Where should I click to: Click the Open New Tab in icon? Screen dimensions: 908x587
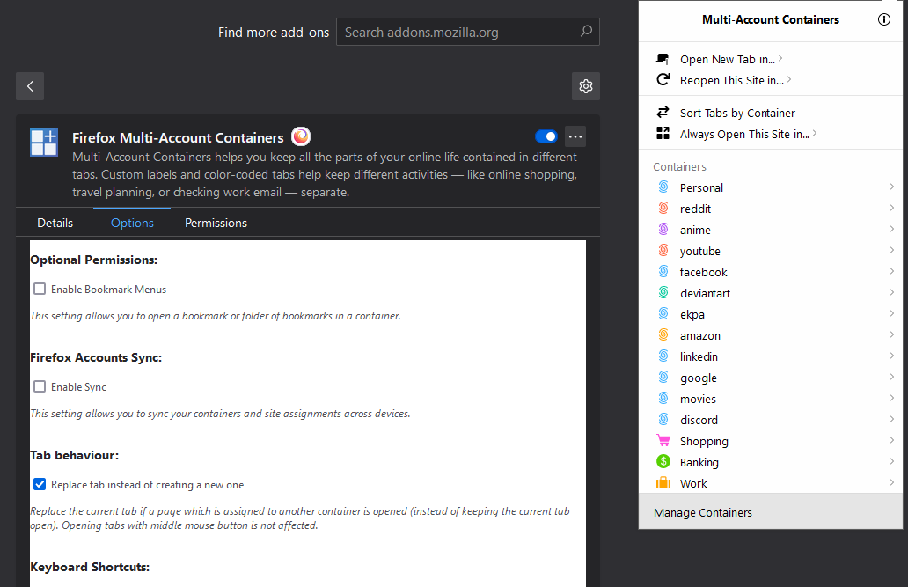click(x=663, y=58)
